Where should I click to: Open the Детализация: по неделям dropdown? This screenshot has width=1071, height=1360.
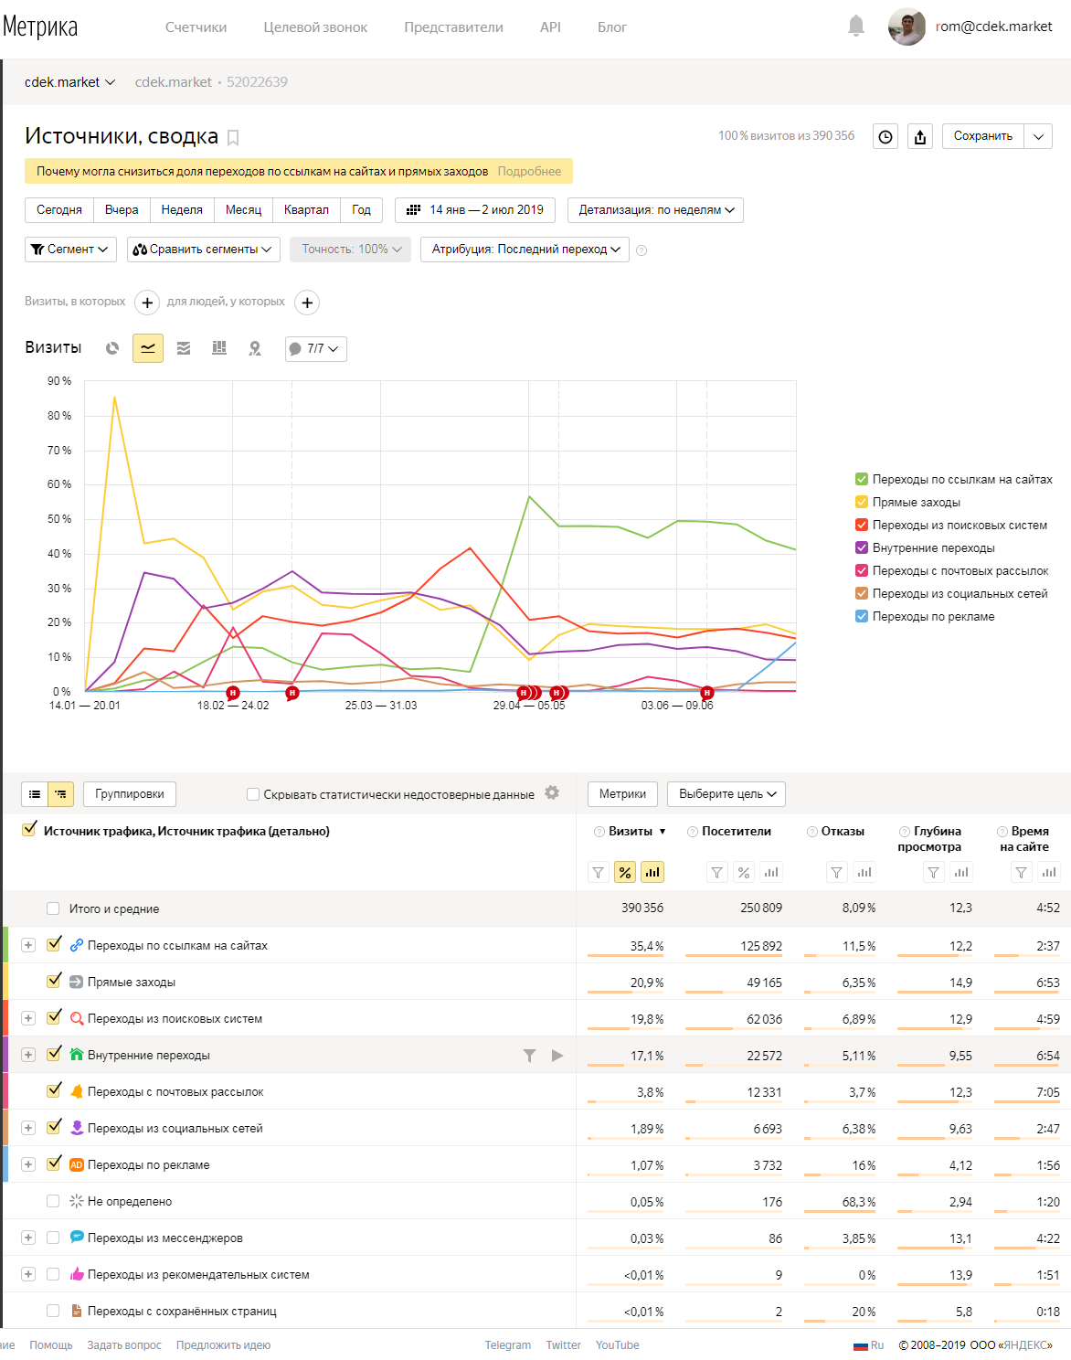tap(655, 210)
